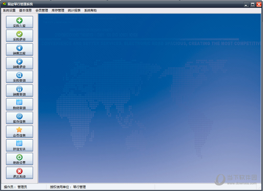Open 参数设置 gear settings button
The image size is (263, 191).
pyautogui.click(x=19, y=159)
